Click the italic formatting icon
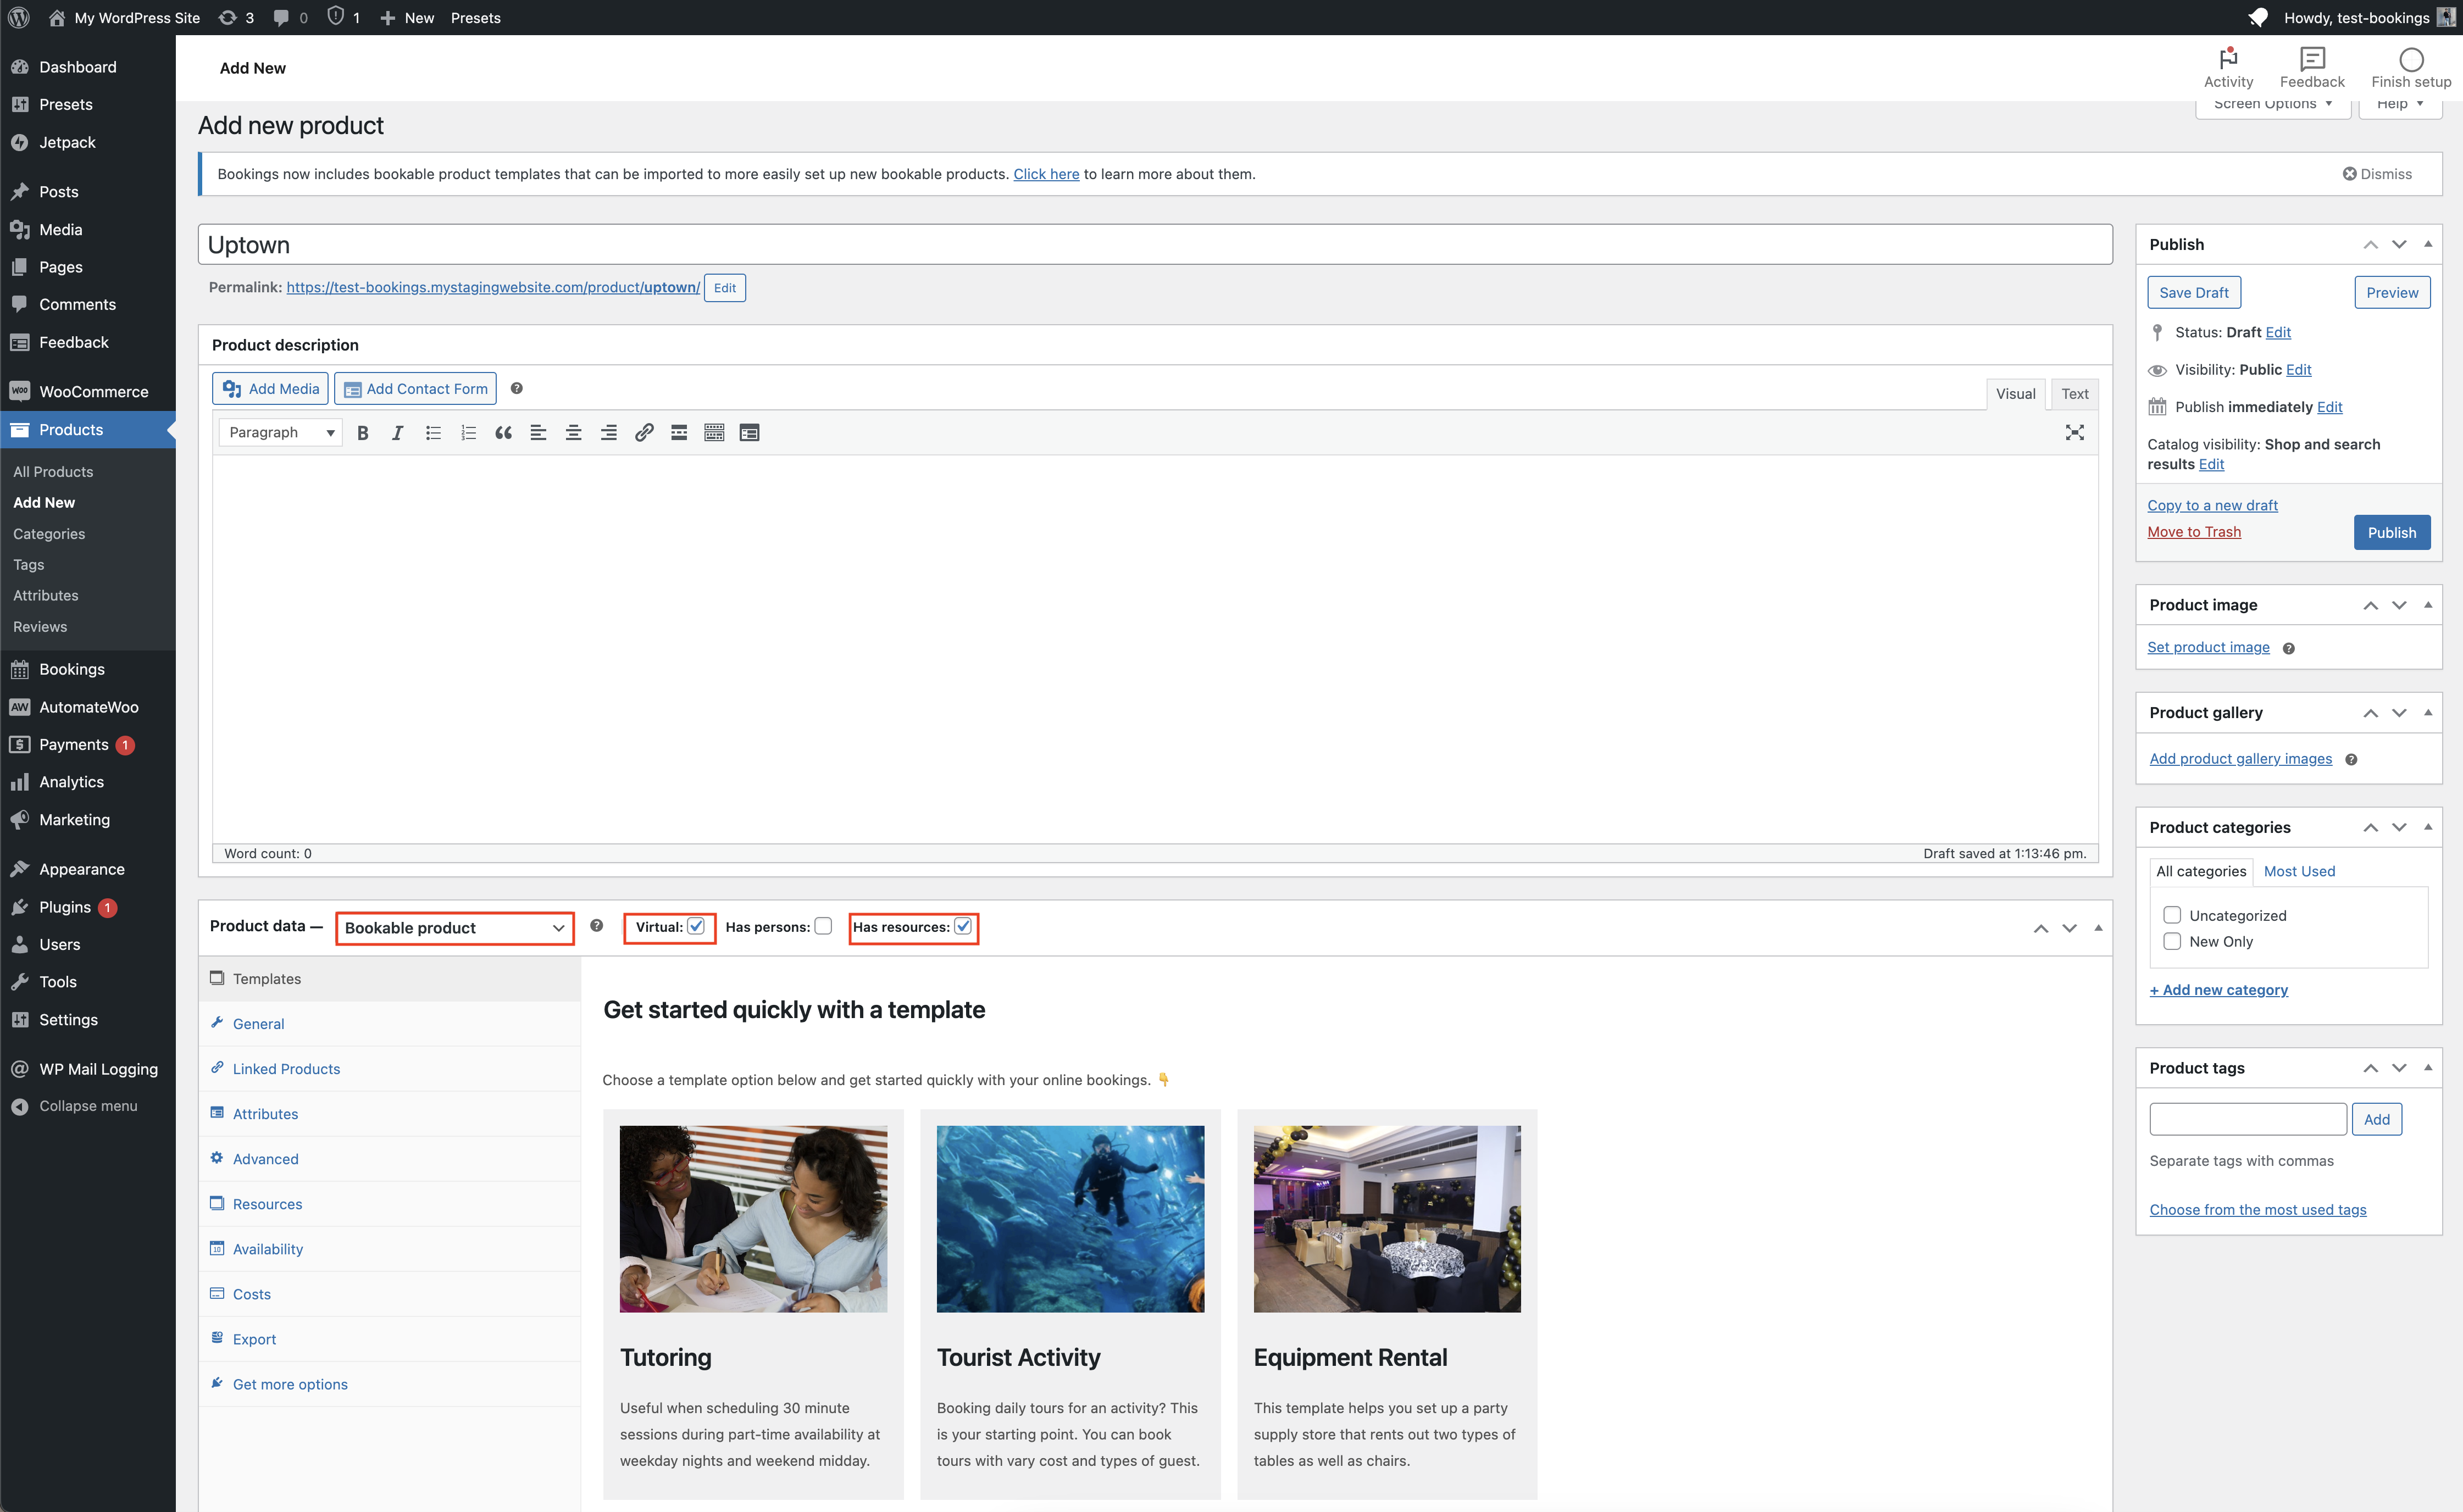Screen dimensions: 2463x1512 pyautogui.click(x=397, y=433)
